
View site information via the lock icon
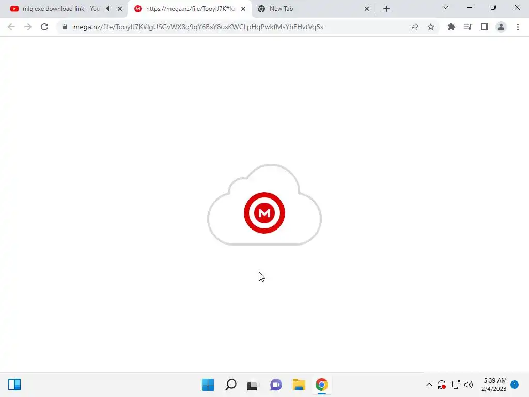pos(65,27)
